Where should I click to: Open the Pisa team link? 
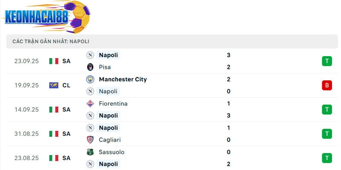[105, 67]
